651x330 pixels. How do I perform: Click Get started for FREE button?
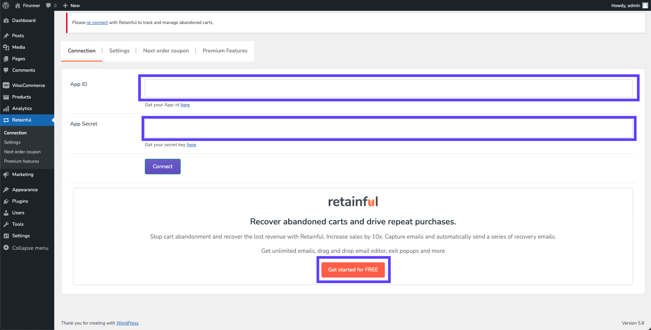click(353, 270)
